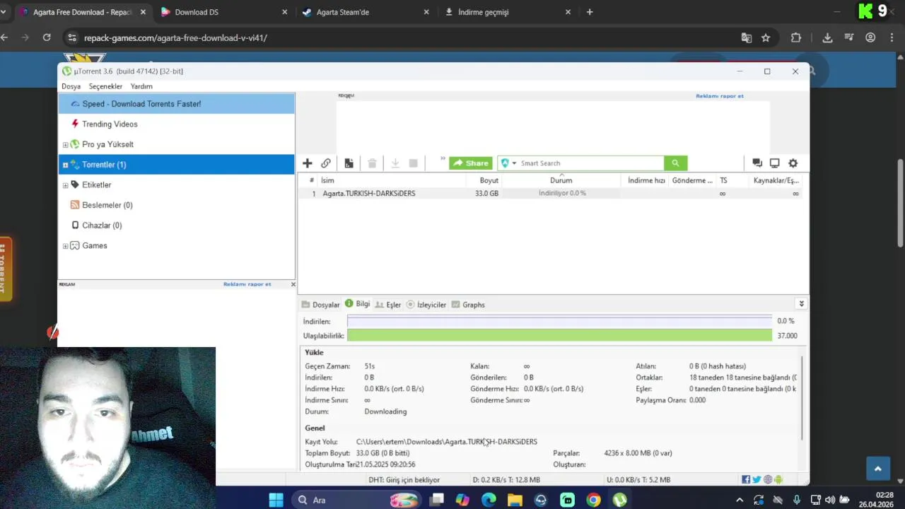Click the Android icon in status bar

point(778,480)
